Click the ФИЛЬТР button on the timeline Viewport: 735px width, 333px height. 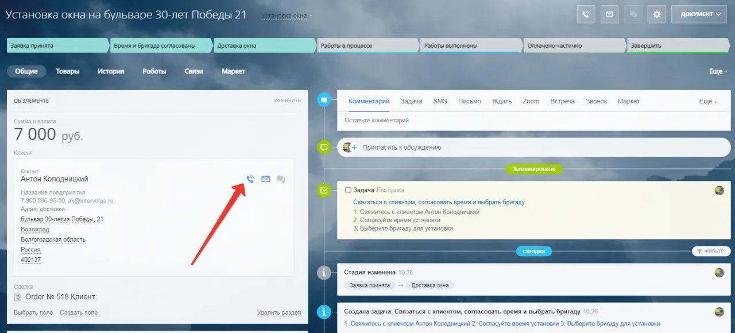click(x=711, y=251)
